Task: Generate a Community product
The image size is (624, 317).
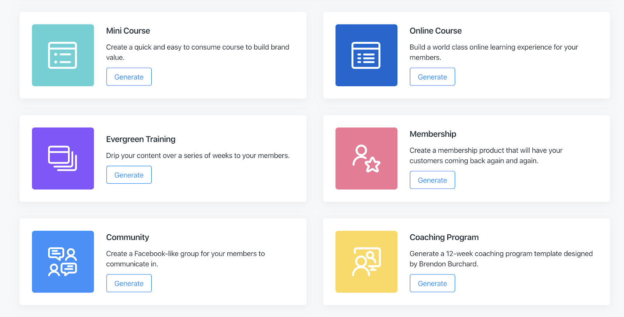Action: 129,283
